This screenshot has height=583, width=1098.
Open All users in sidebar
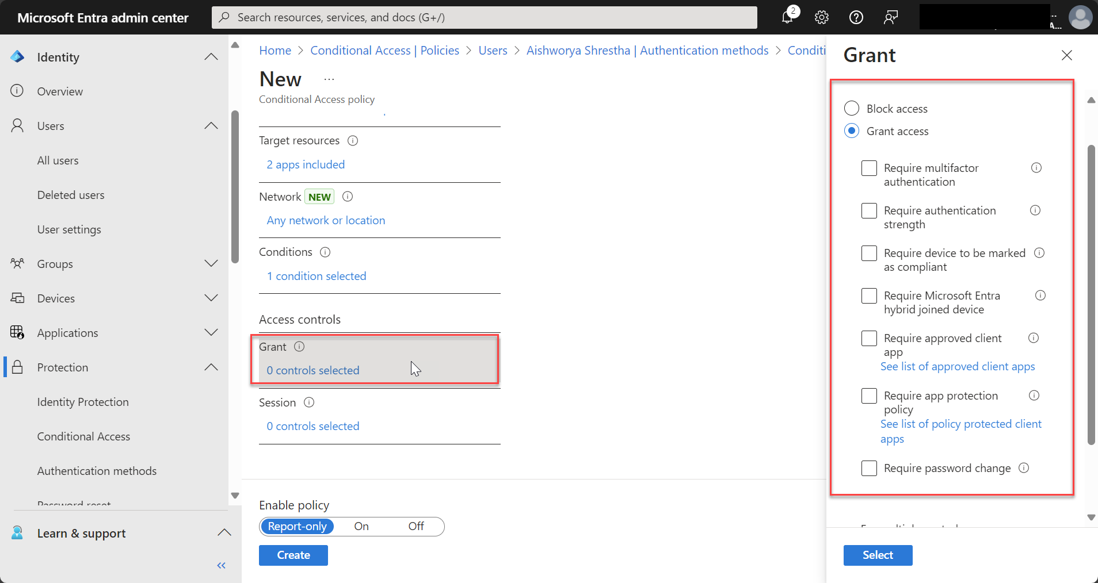tap(58, 160)
